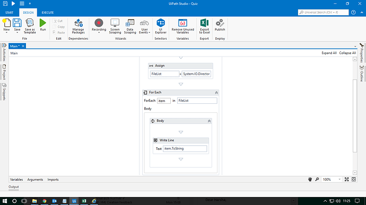Click Remove Unused Variables

point(182,26)
